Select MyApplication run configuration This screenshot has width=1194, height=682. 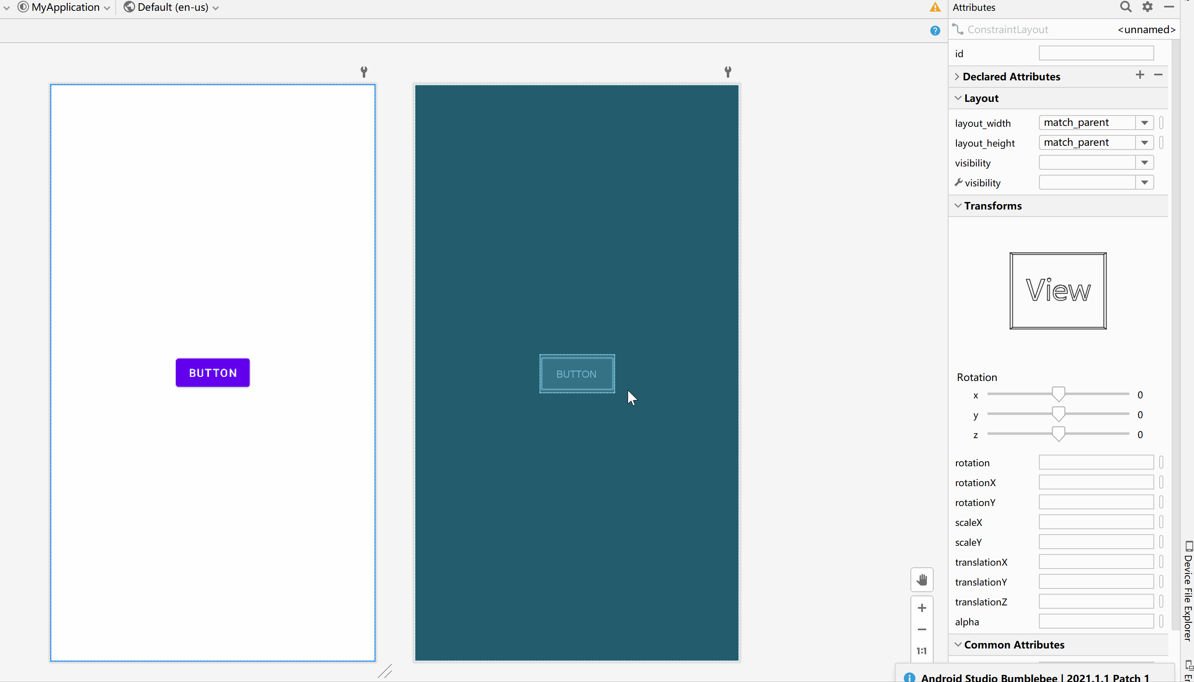pos(61,7)
